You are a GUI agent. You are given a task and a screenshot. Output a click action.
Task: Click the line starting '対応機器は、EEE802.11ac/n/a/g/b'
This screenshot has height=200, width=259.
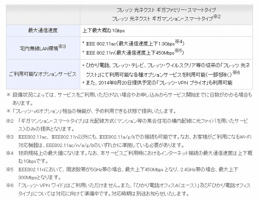[x=102, y=145]
